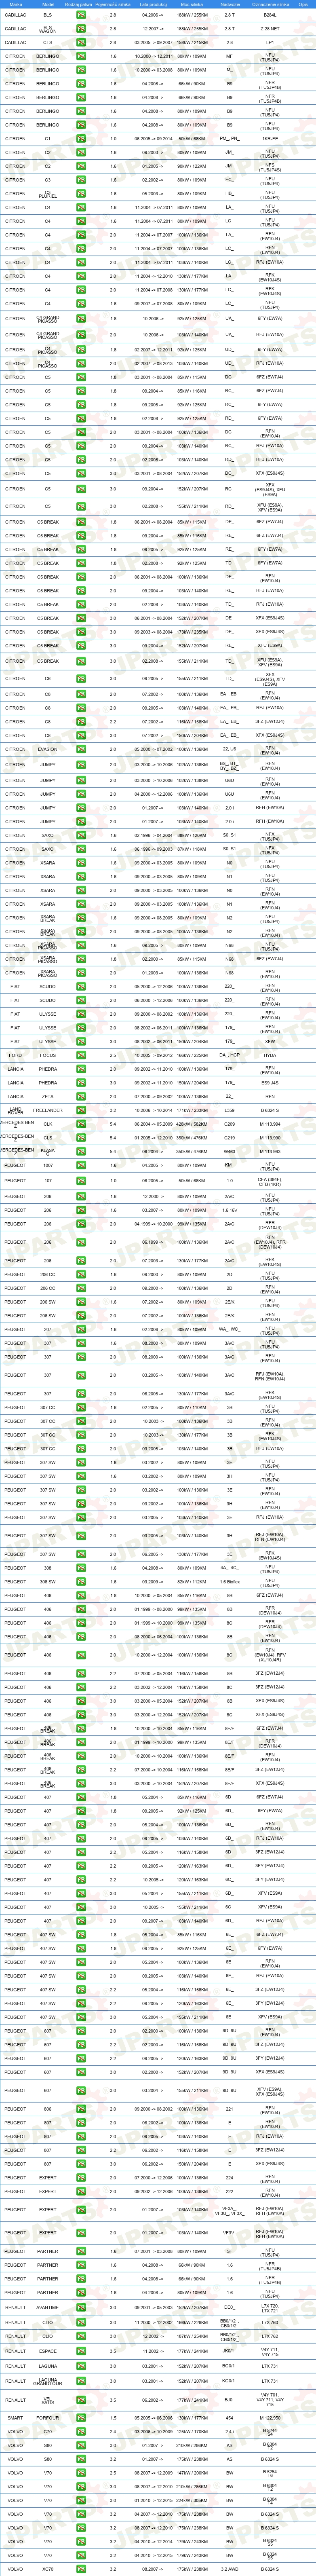Click fuel icon in LAND ROVER FREELANDER row
316x2576 pixels.
(x=80, y=1110)
